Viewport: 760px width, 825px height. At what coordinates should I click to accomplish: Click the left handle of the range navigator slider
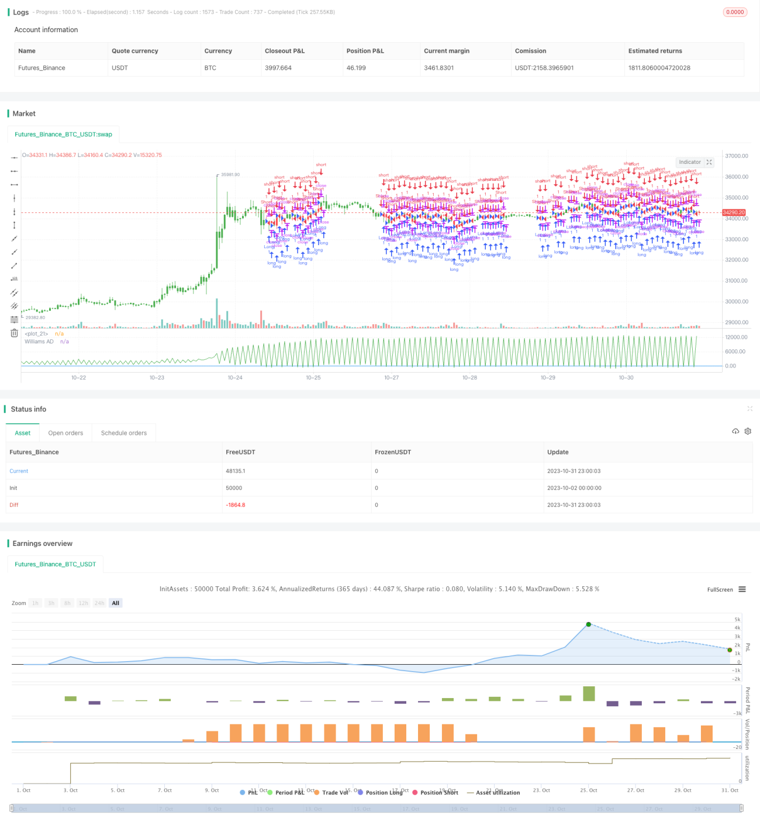pyautogui.click(x=12, y=808)
